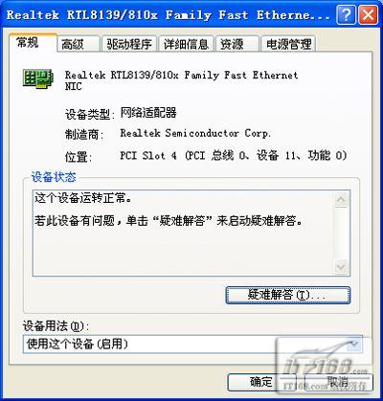Dismiss the dialog using the 取消 button
The image size is (383, 401).
tap(338, 382)
